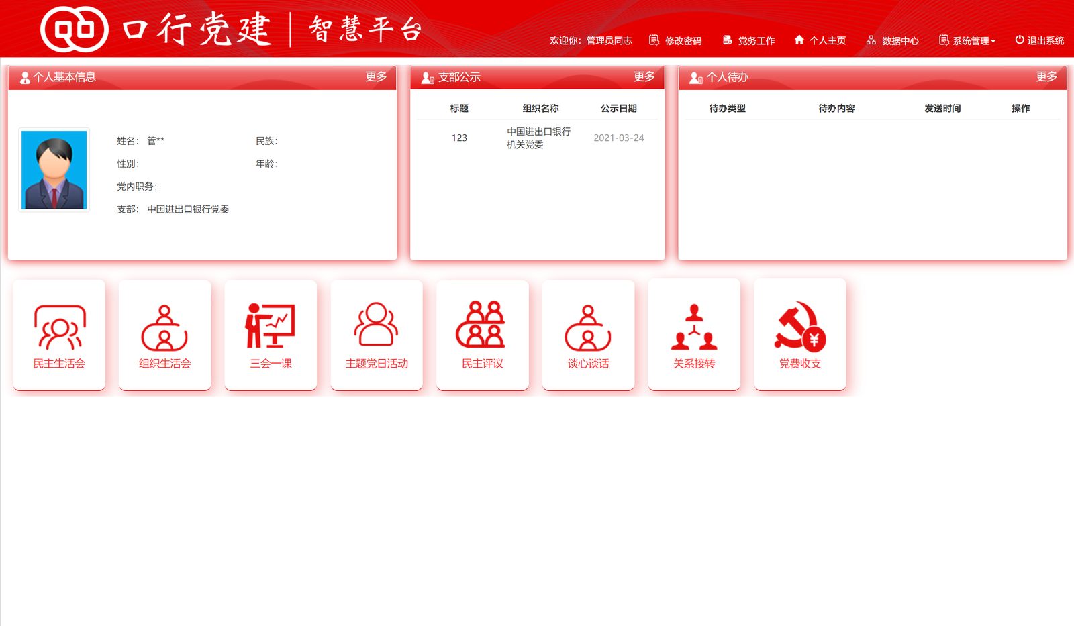Open the announcement titled 123
Viewport: 1074px width, 626px height.
click(x=459, y=138)
